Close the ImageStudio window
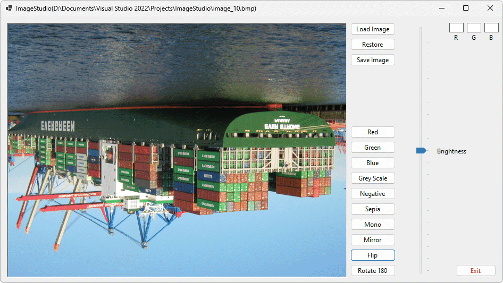This screenshot has height=283, width=503. (x=490, y=8)
